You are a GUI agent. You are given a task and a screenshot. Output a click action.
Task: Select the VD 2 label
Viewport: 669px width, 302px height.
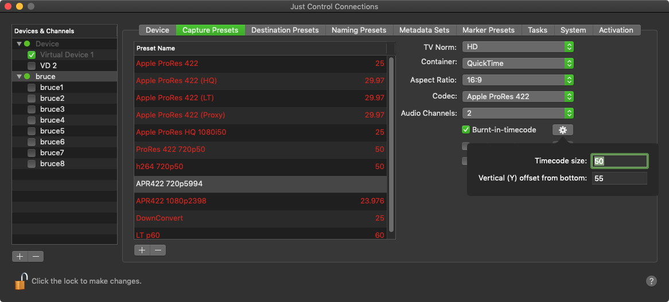tap(48, 65)
